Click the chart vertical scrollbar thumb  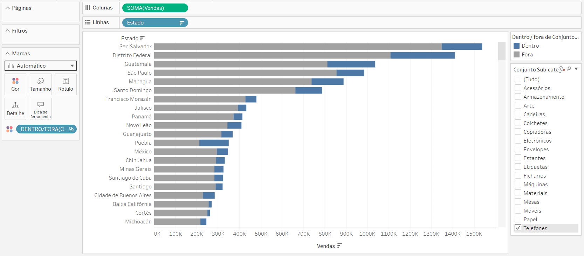(502, 51)
